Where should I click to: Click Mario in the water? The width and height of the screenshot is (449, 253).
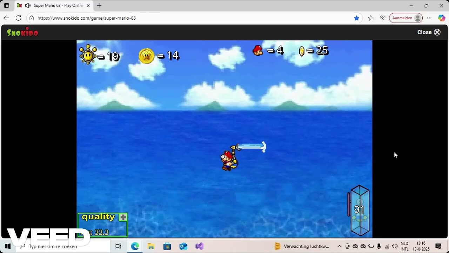point(229,161)
